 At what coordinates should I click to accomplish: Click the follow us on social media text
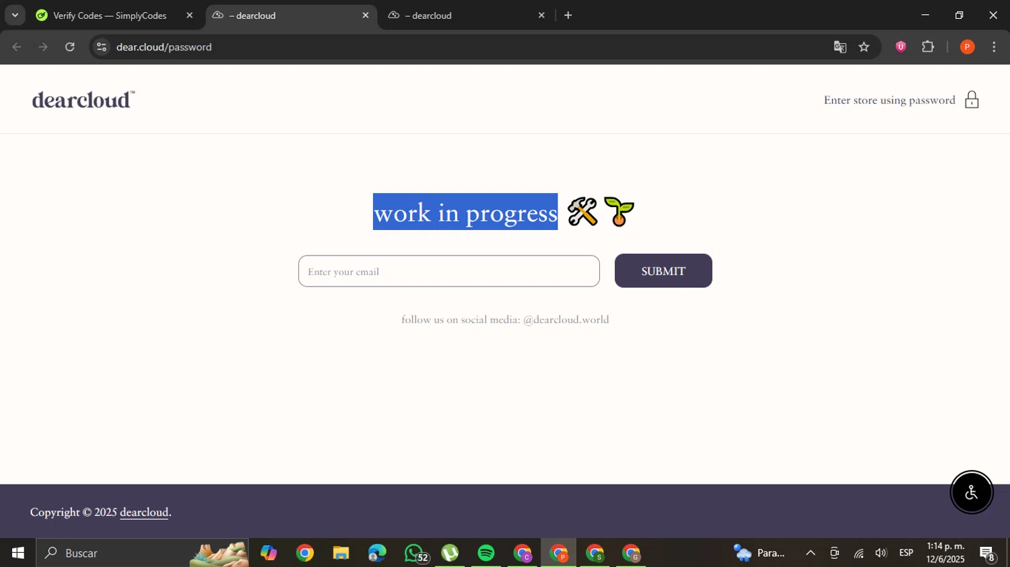tap(505, 319)
